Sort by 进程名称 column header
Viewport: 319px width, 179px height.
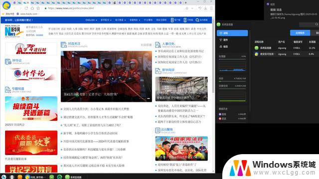(259, 42)
